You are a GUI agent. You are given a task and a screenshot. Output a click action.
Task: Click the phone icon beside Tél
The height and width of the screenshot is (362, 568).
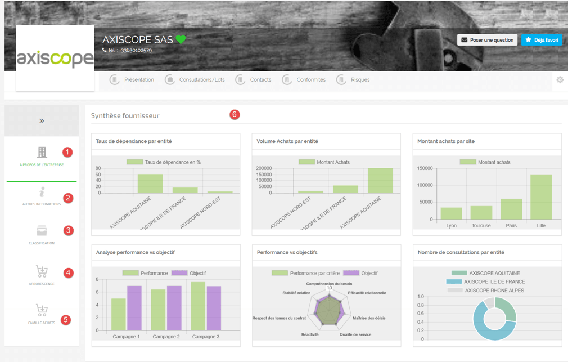coord(105,50)
